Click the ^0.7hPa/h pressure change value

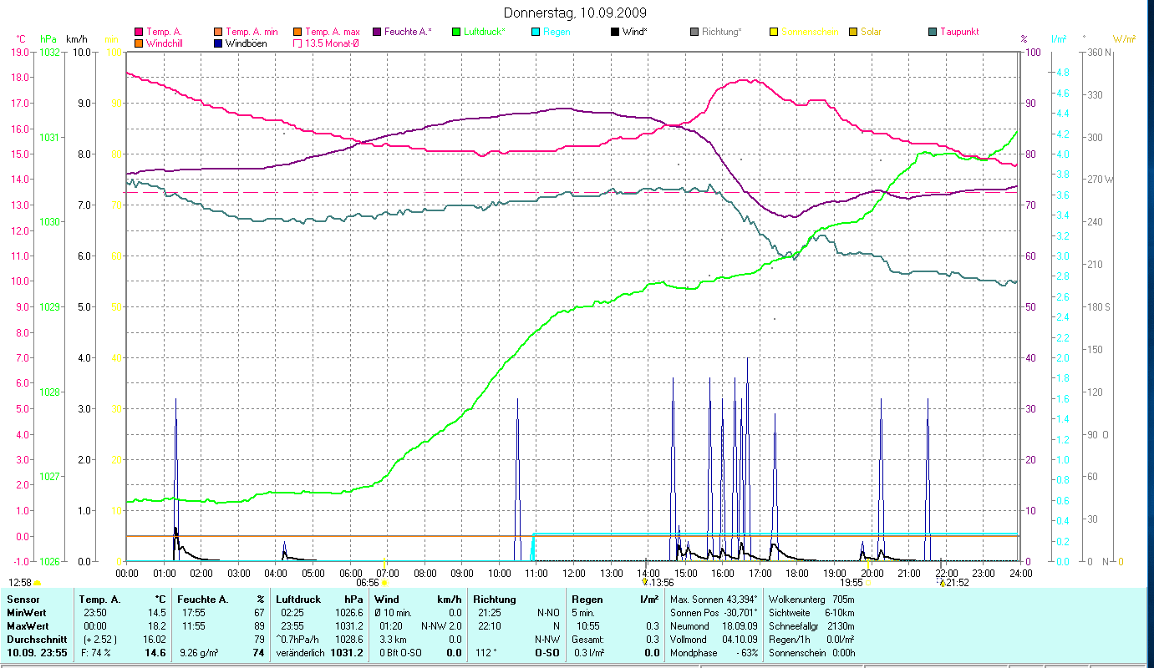click(x=299, y=640)
